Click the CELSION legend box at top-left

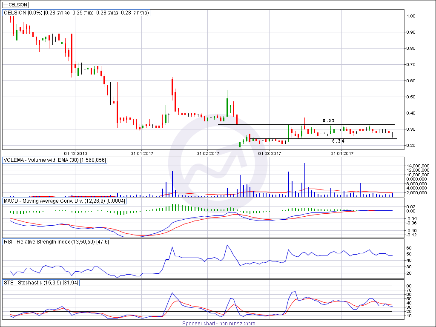15,5
